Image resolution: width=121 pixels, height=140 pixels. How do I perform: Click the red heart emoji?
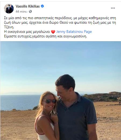point(53,32)
